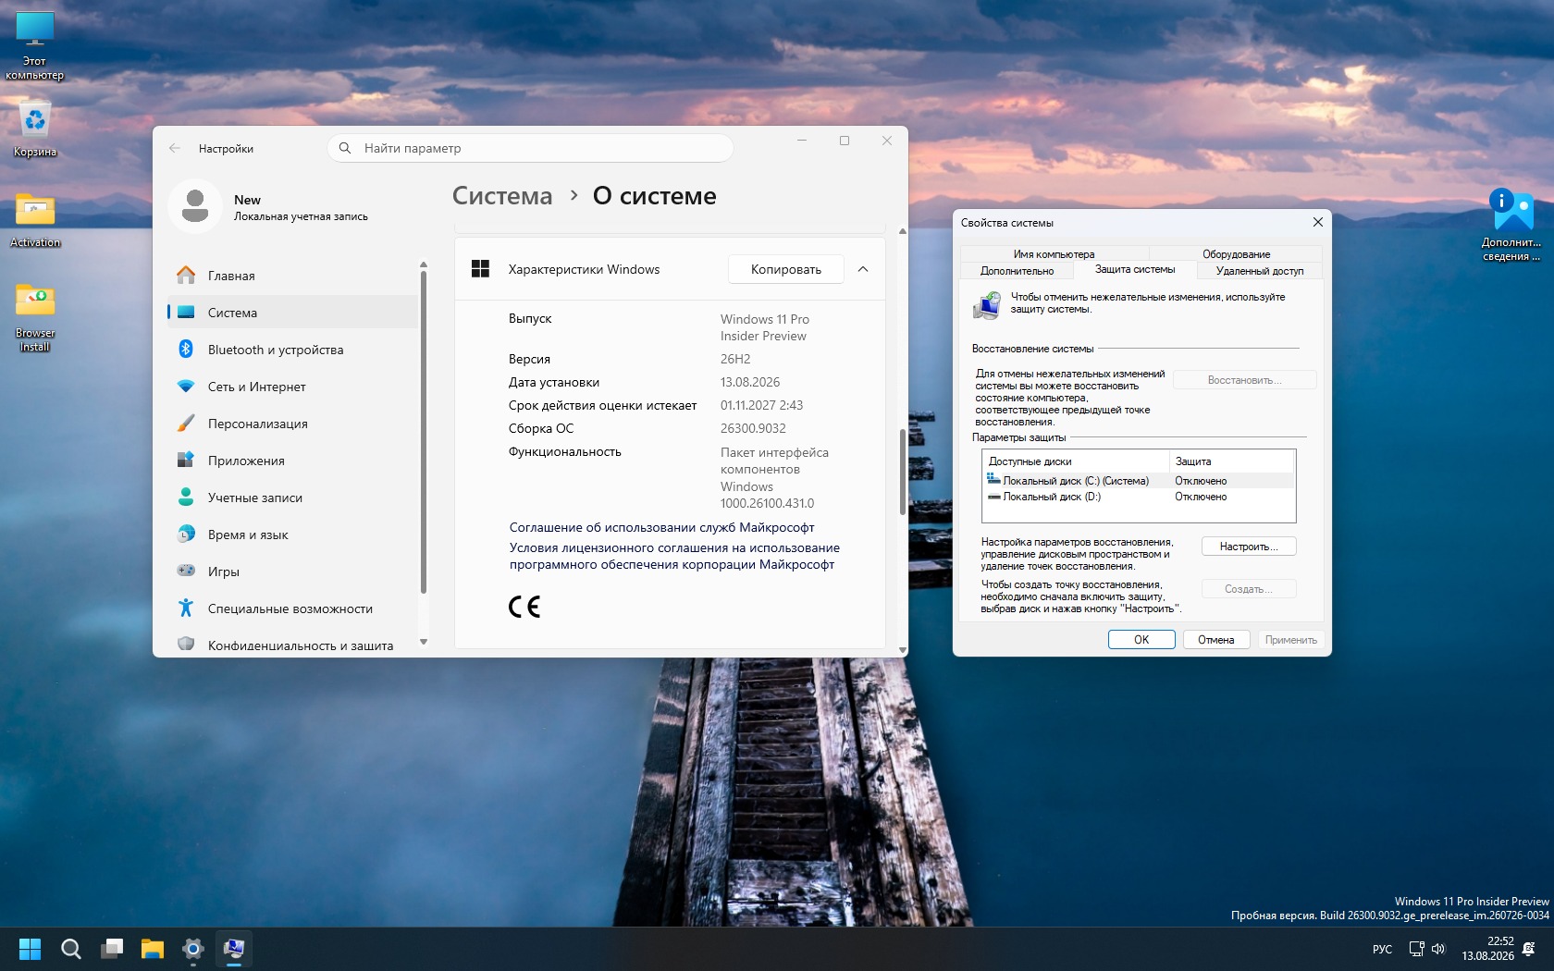Viewport: 1554px width, 971px height.
Task: Switch to System Properties taskbar icon
Action: coord(234,949)
